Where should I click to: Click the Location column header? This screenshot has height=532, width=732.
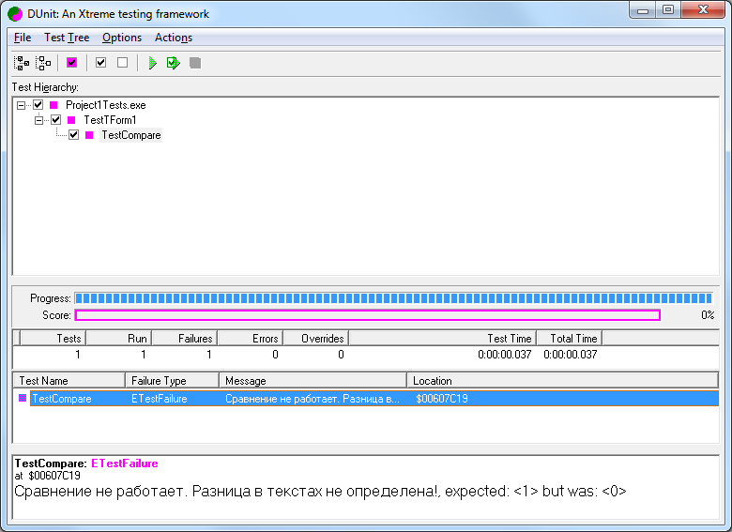pos(562,380)
